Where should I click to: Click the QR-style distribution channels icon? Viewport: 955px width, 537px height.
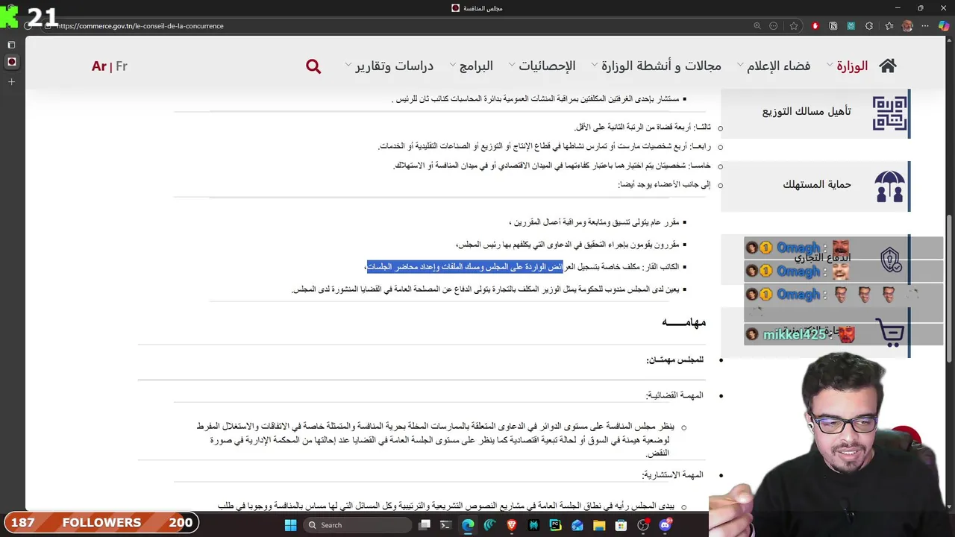click(x=889, y=113)
